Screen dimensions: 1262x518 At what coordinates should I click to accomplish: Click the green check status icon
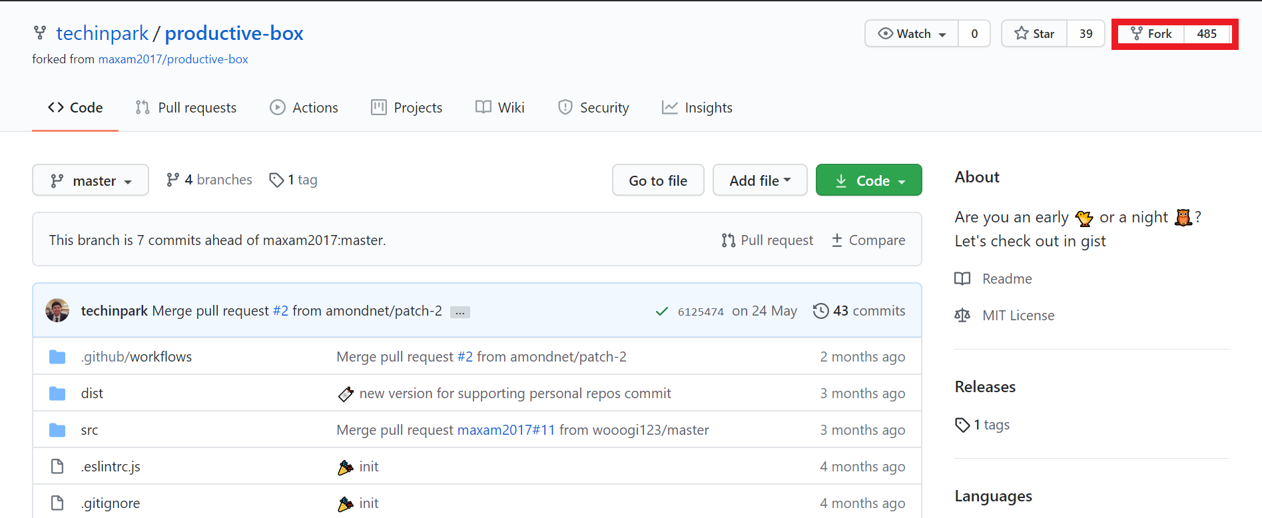click(661, 311)
